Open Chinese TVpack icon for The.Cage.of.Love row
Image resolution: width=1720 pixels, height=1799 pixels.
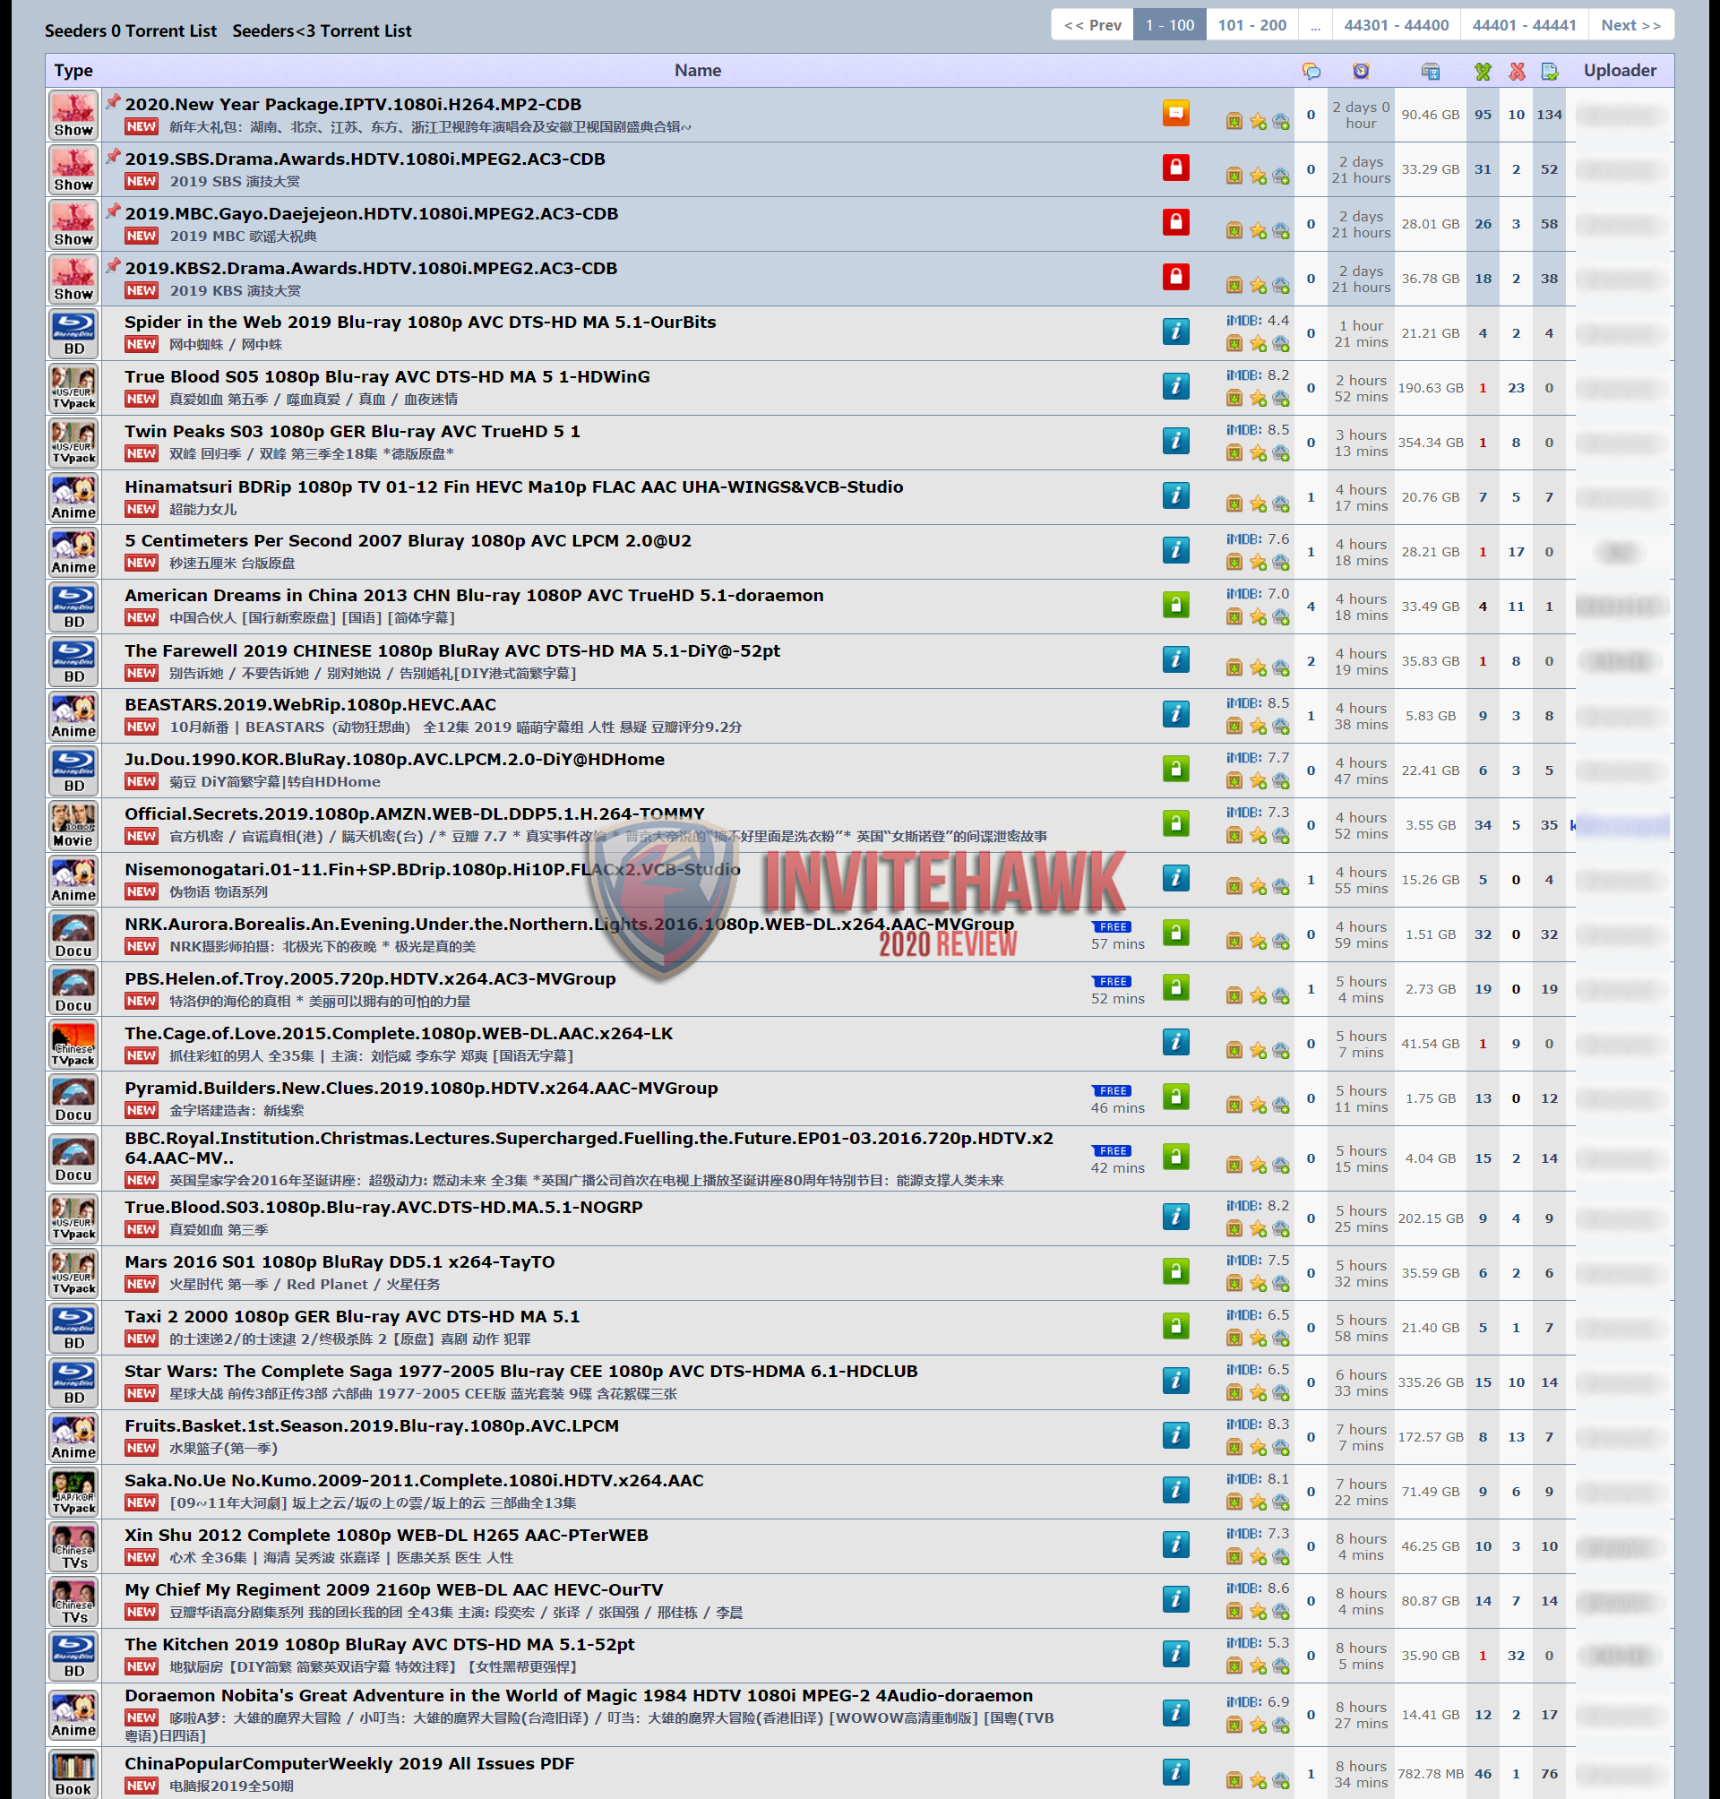(x=73, y=1045)
